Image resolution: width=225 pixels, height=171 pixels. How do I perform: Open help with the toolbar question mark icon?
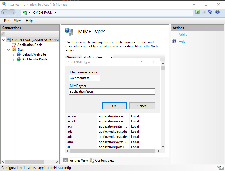217,12
